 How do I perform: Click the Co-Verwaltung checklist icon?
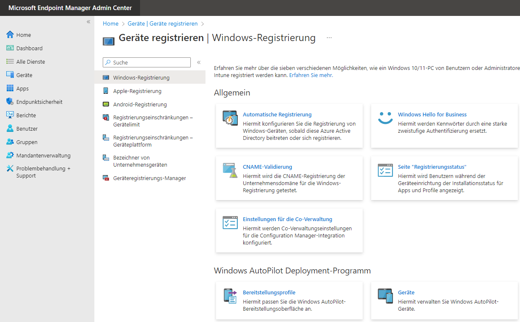click(x=230, y=223)
